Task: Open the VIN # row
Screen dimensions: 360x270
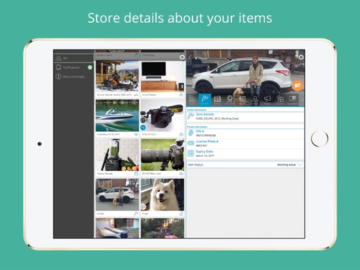Action: [245, 134]
